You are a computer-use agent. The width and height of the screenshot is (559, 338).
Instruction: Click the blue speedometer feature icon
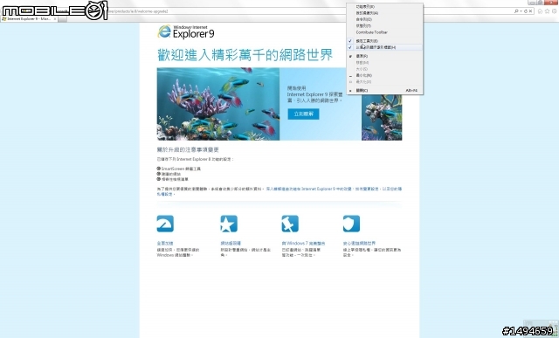165,224
